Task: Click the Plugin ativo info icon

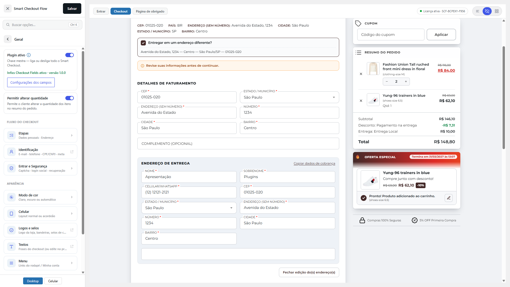Action: (x=29, y=55)
